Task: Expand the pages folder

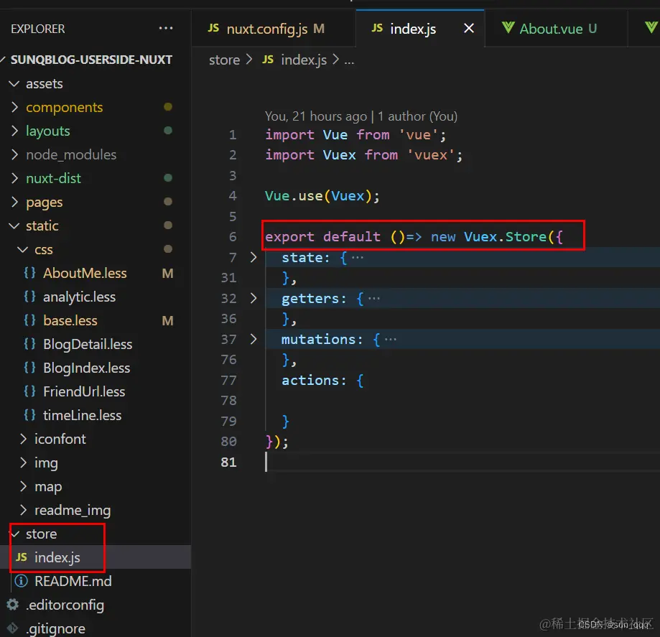Action: coord(14,202)
